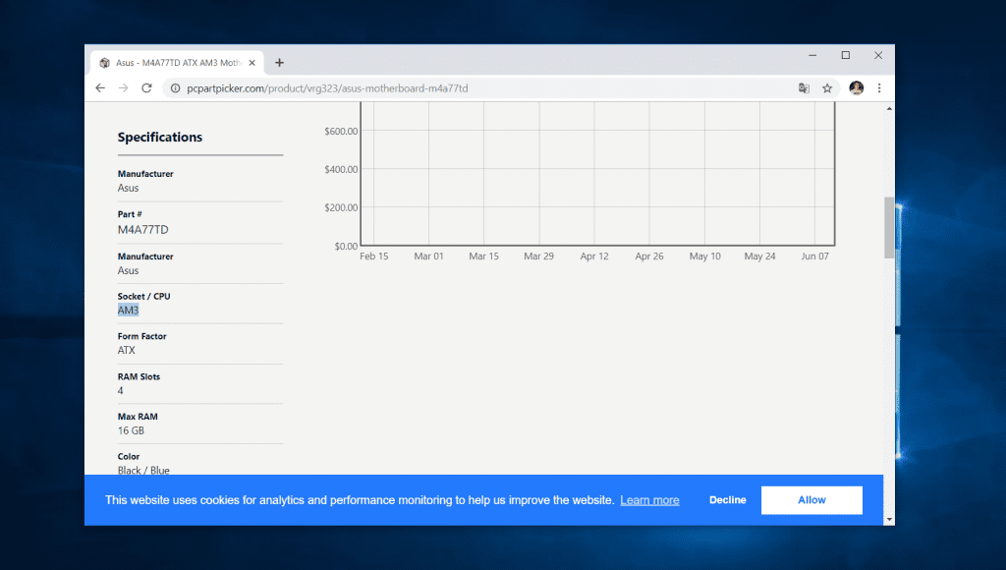Decline the cookie request
This screenshot has width=1006, height=570.
tap(728, 500)
